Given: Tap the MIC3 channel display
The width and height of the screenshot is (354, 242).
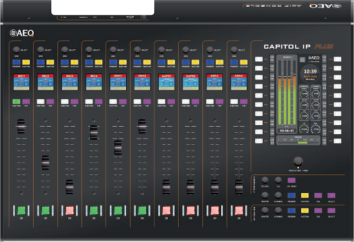Looking at the screenshot, I should pyautogui.click(x=70, y=82).
